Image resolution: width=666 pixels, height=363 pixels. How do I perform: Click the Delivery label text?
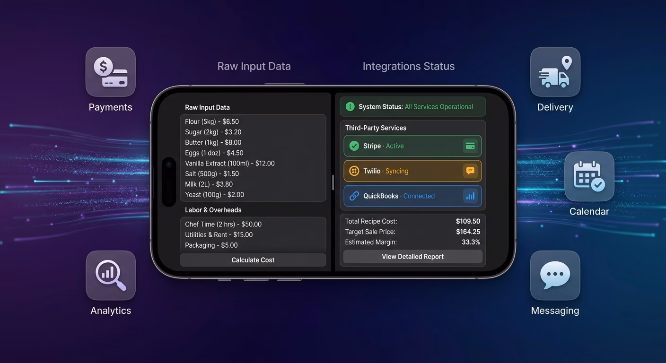click(555, 107)
